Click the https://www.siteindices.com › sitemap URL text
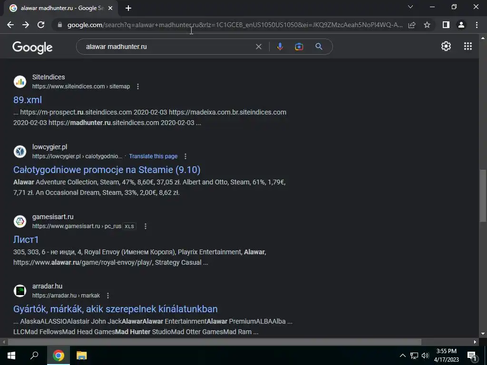487x365 pixels. click(x=81, y=86)
